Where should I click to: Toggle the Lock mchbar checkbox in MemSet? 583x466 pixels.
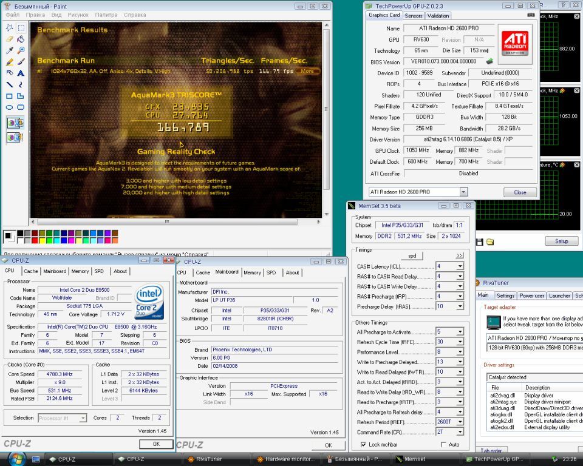[363, 444]
